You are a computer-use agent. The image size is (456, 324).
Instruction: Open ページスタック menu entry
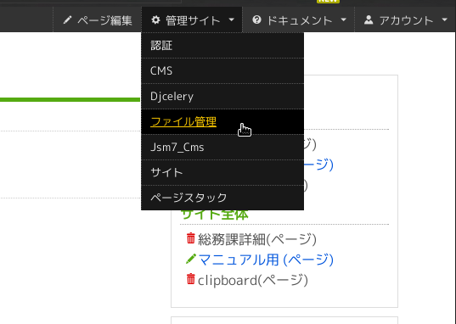(222, 198)
